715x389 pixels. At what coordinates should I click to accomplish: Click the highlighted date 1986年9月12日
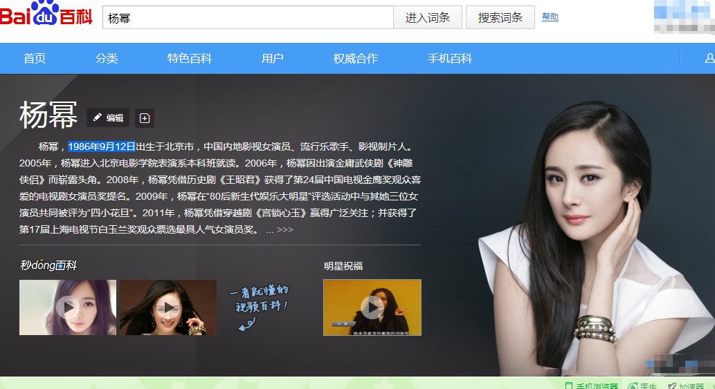(102, 146)
